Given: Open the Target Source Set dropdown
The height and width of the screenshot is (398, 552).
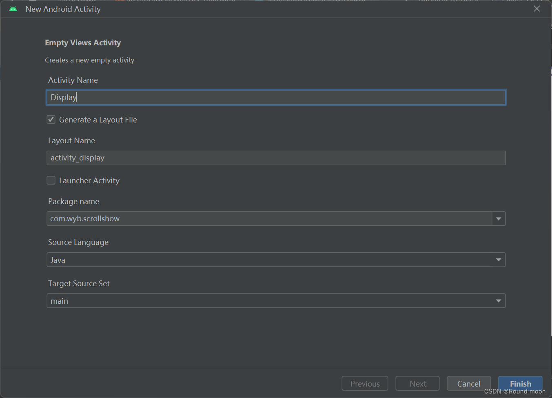Looking at the screenshot, I should click(x=276, y=301).
